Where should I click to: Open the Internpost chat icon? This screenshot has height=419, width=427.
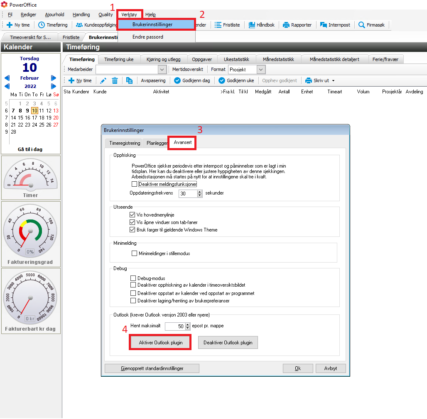coord(324,25)
